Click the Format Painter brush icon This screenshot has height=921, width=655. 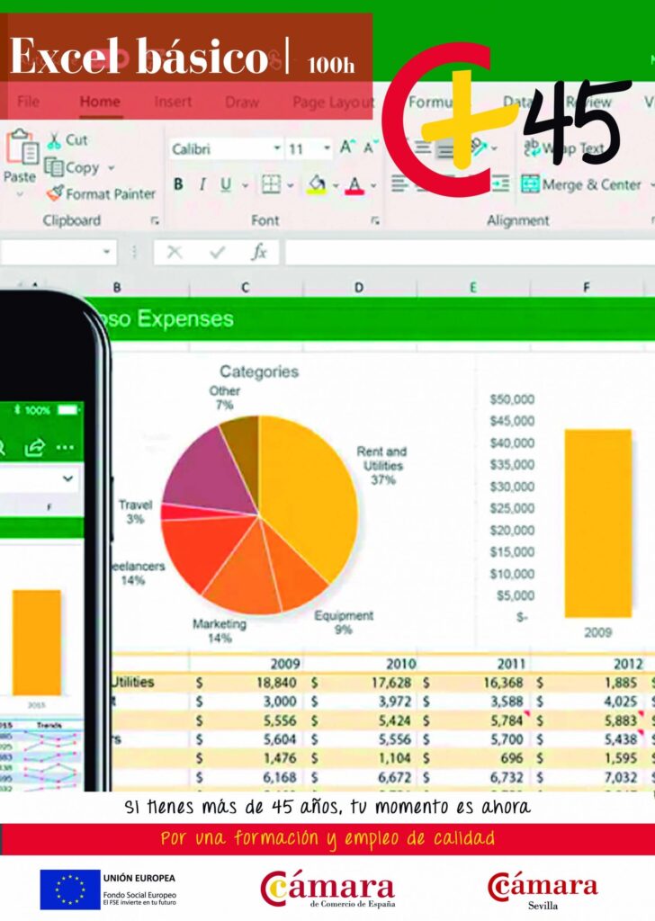coord(55,193)
